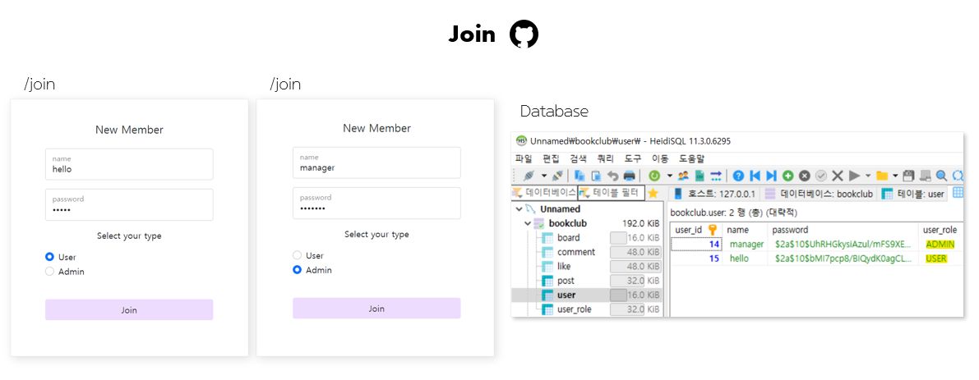Image resolution: width=979 pixels, height=380 pixels.
Task: Click the print icon in HeidiSQL toolbar
Action: [x=630, y=176]
